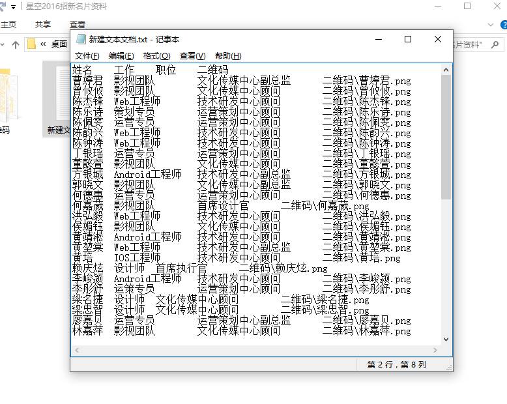Image resolution: width=507 pixels, height=404 pixels.
Task: Click 桌面 in the Explorer address path
Action: [x=59, y=44]
